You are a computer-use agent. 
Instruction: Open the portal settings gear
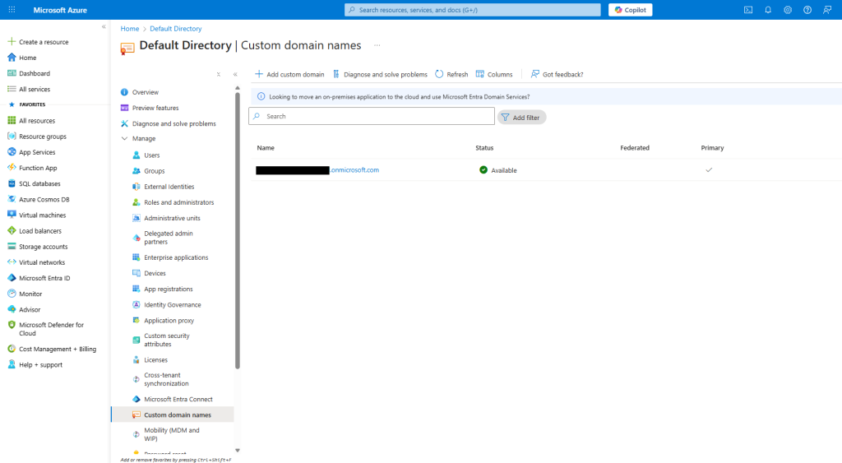pyautogui.click(x=788, y=10)
